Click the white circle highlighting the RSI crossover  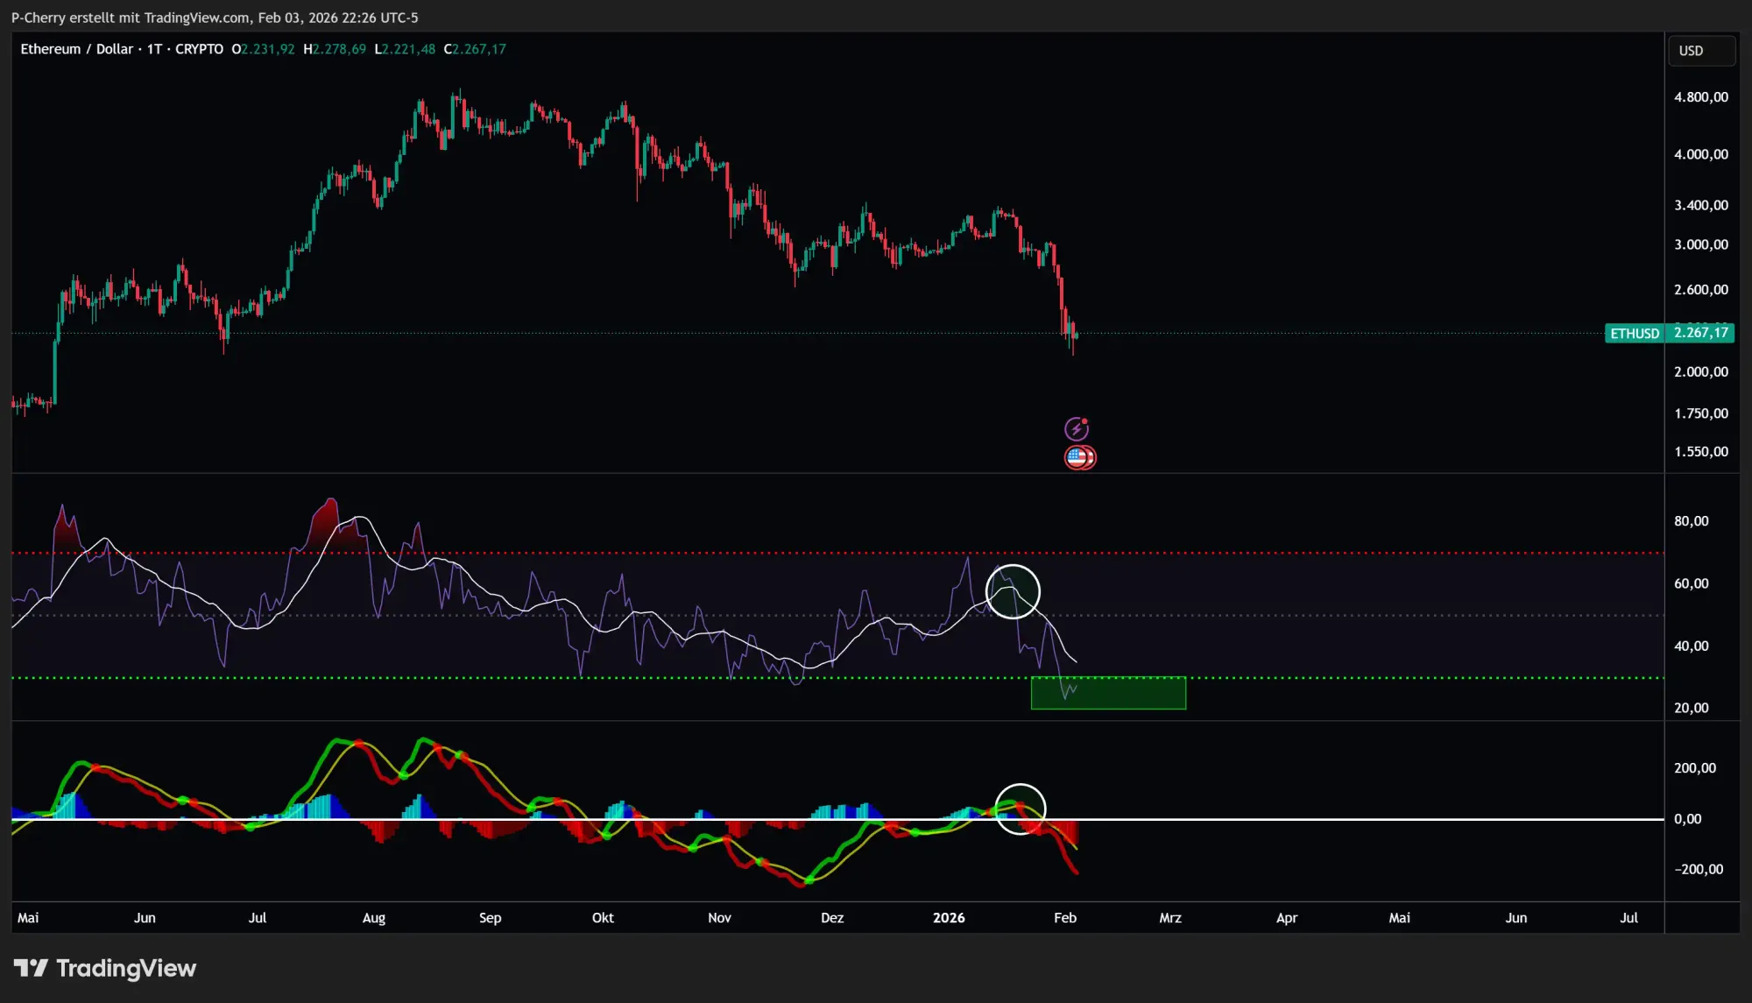tap(1013, 591)
